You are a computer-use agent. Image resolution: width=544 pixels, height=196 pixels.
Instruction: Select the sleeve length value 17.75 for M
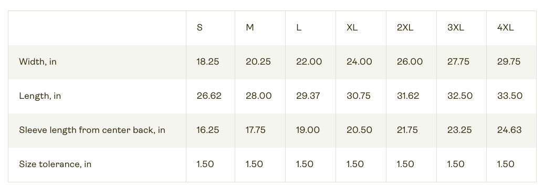point(255,130)
